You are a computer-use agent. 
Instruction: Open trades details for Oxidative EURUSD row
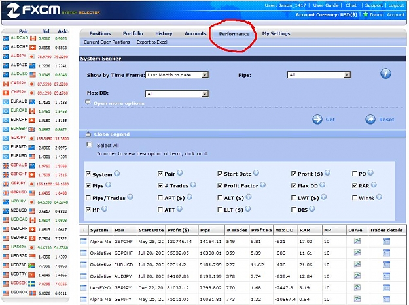[387, 265]
